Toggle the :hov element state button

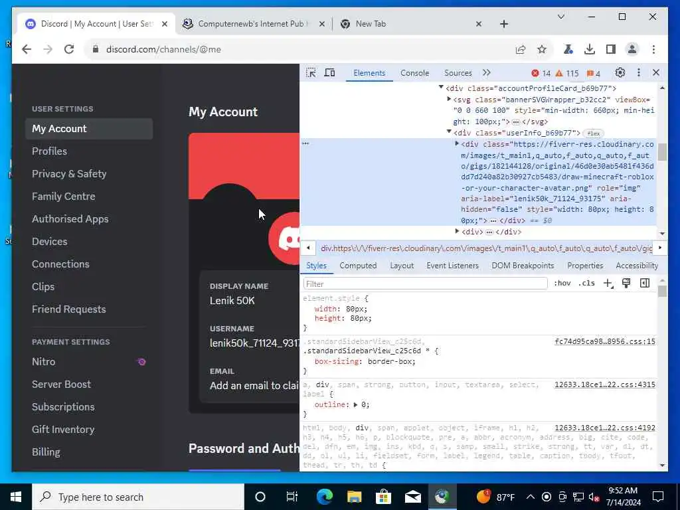562,283
